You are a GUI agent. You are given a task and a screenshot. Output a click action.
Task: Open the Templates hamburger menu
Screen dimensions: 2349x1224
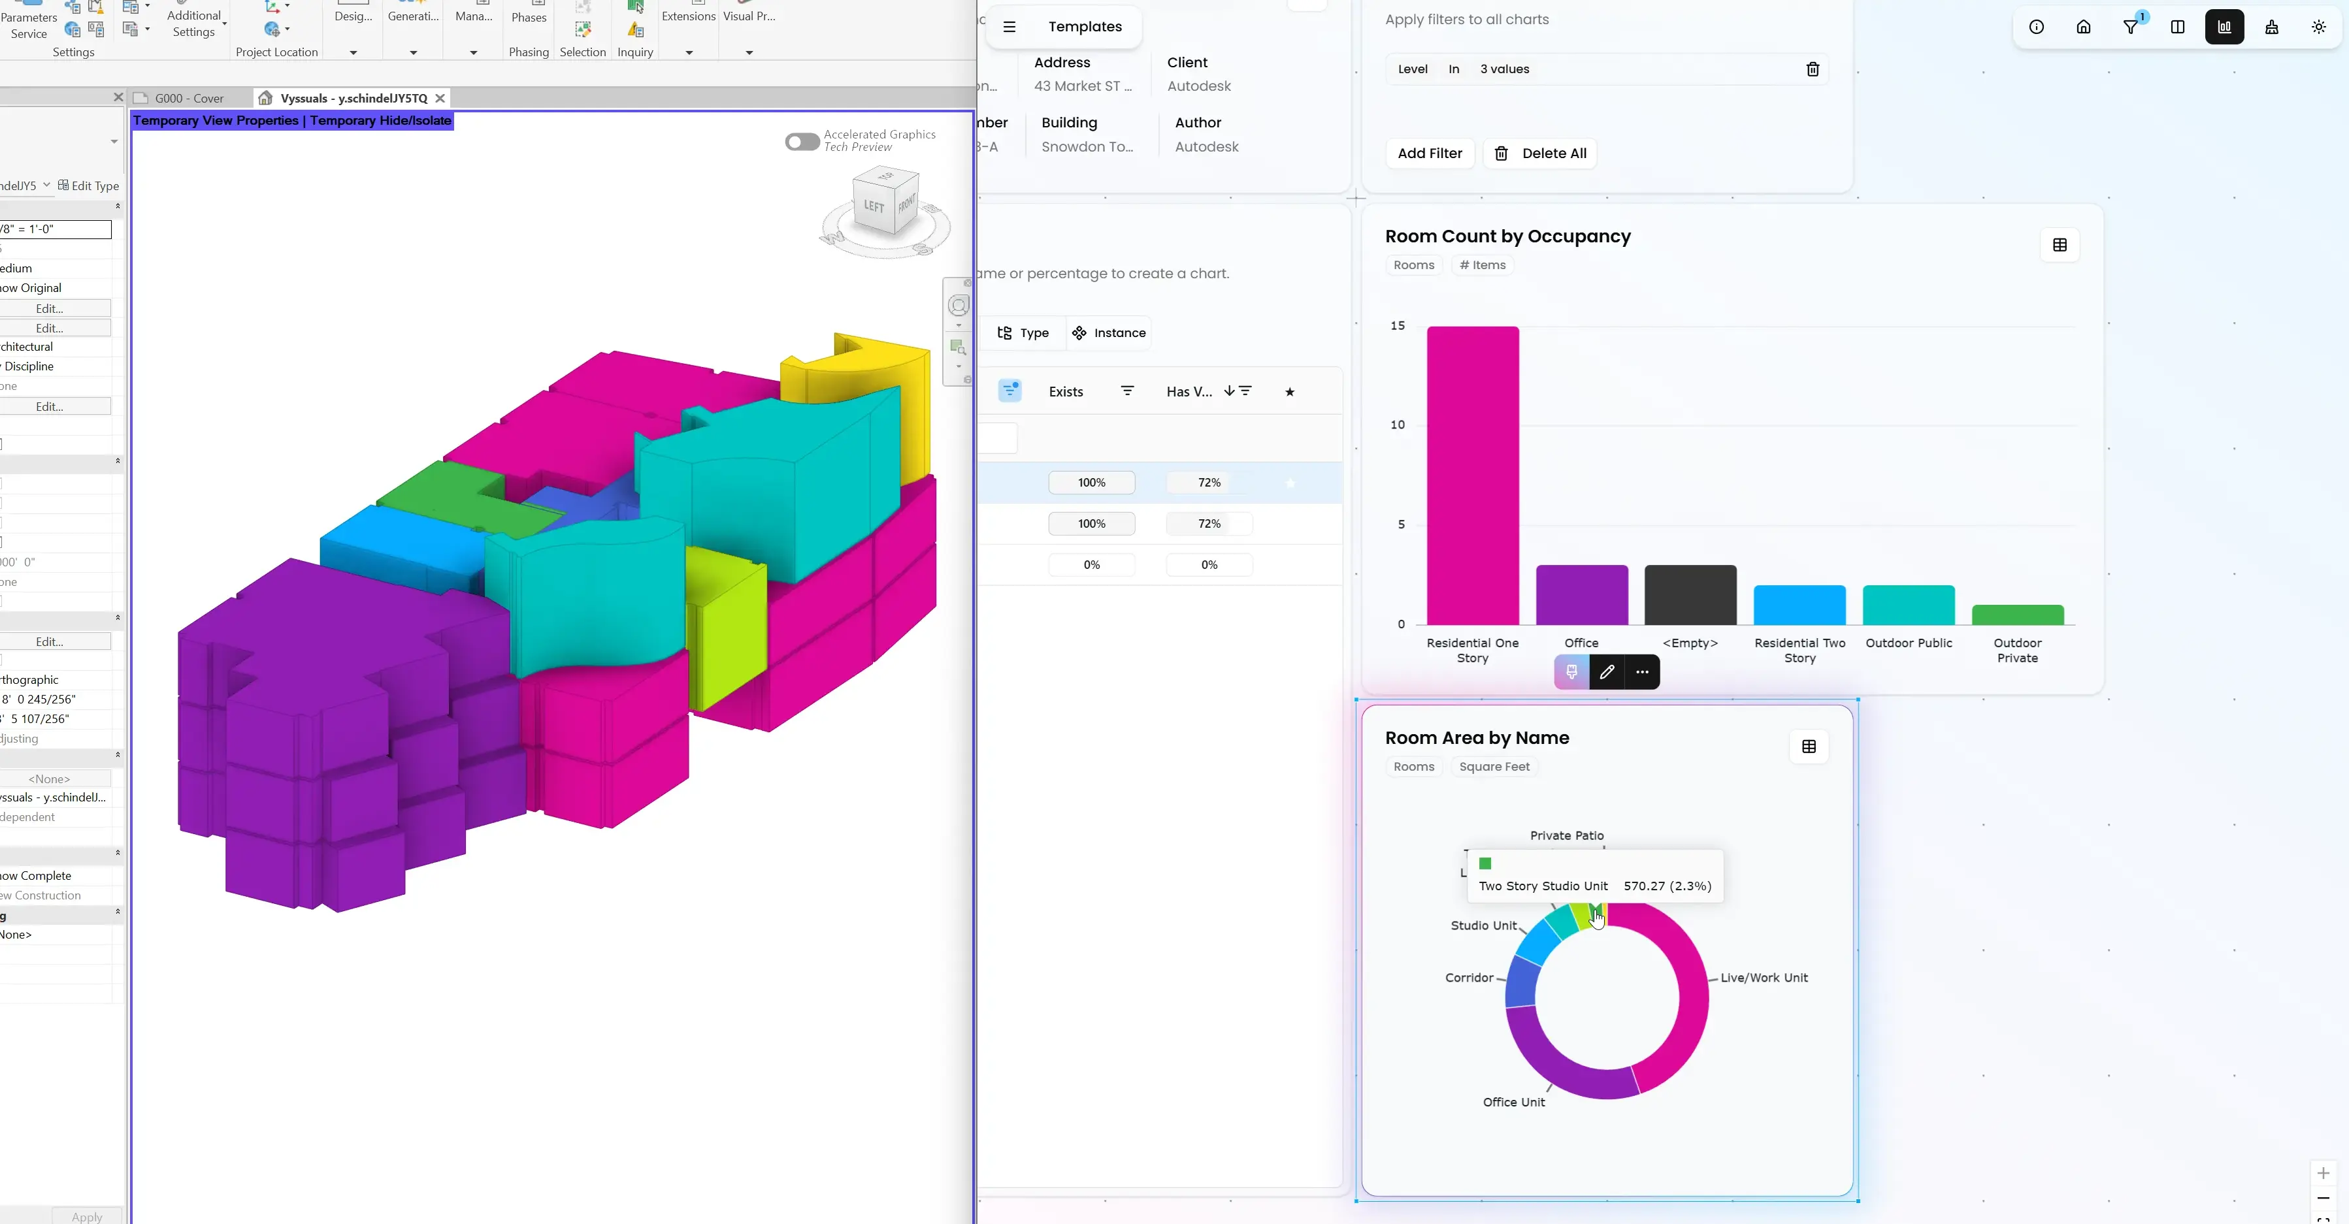click(1010, 26)
